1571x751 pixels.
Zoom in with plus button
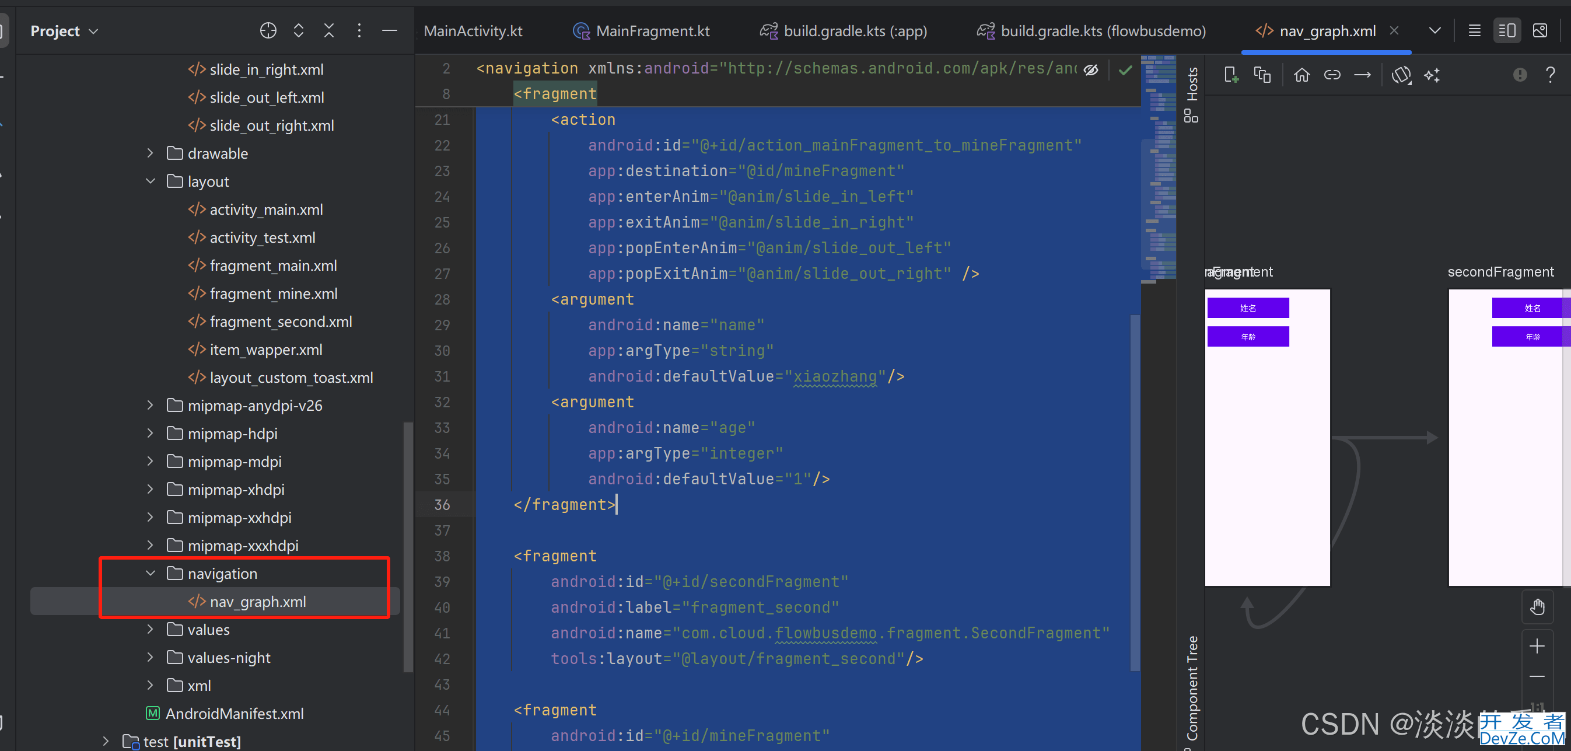point(1537,645)
